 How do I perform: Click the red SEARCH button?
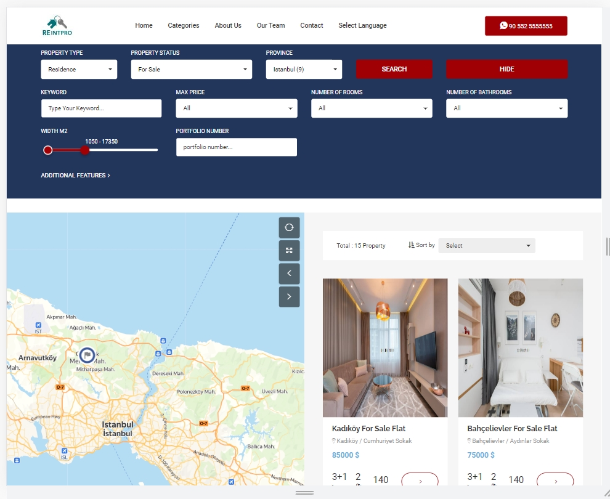(394, 69)
